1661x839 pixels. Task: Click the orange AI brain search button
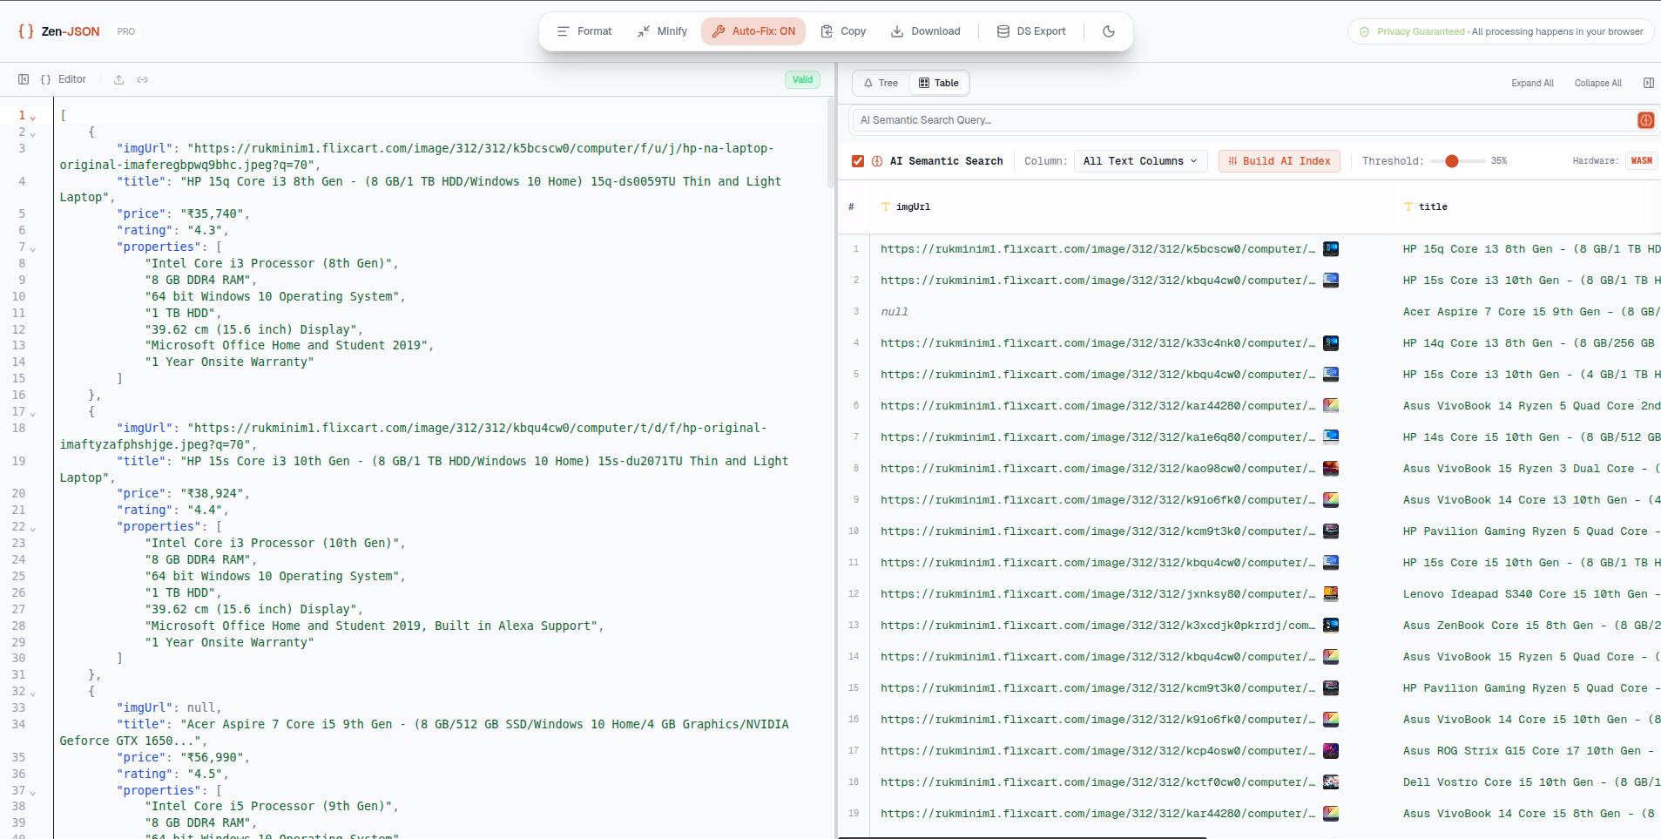click(x=1645, y=120)
